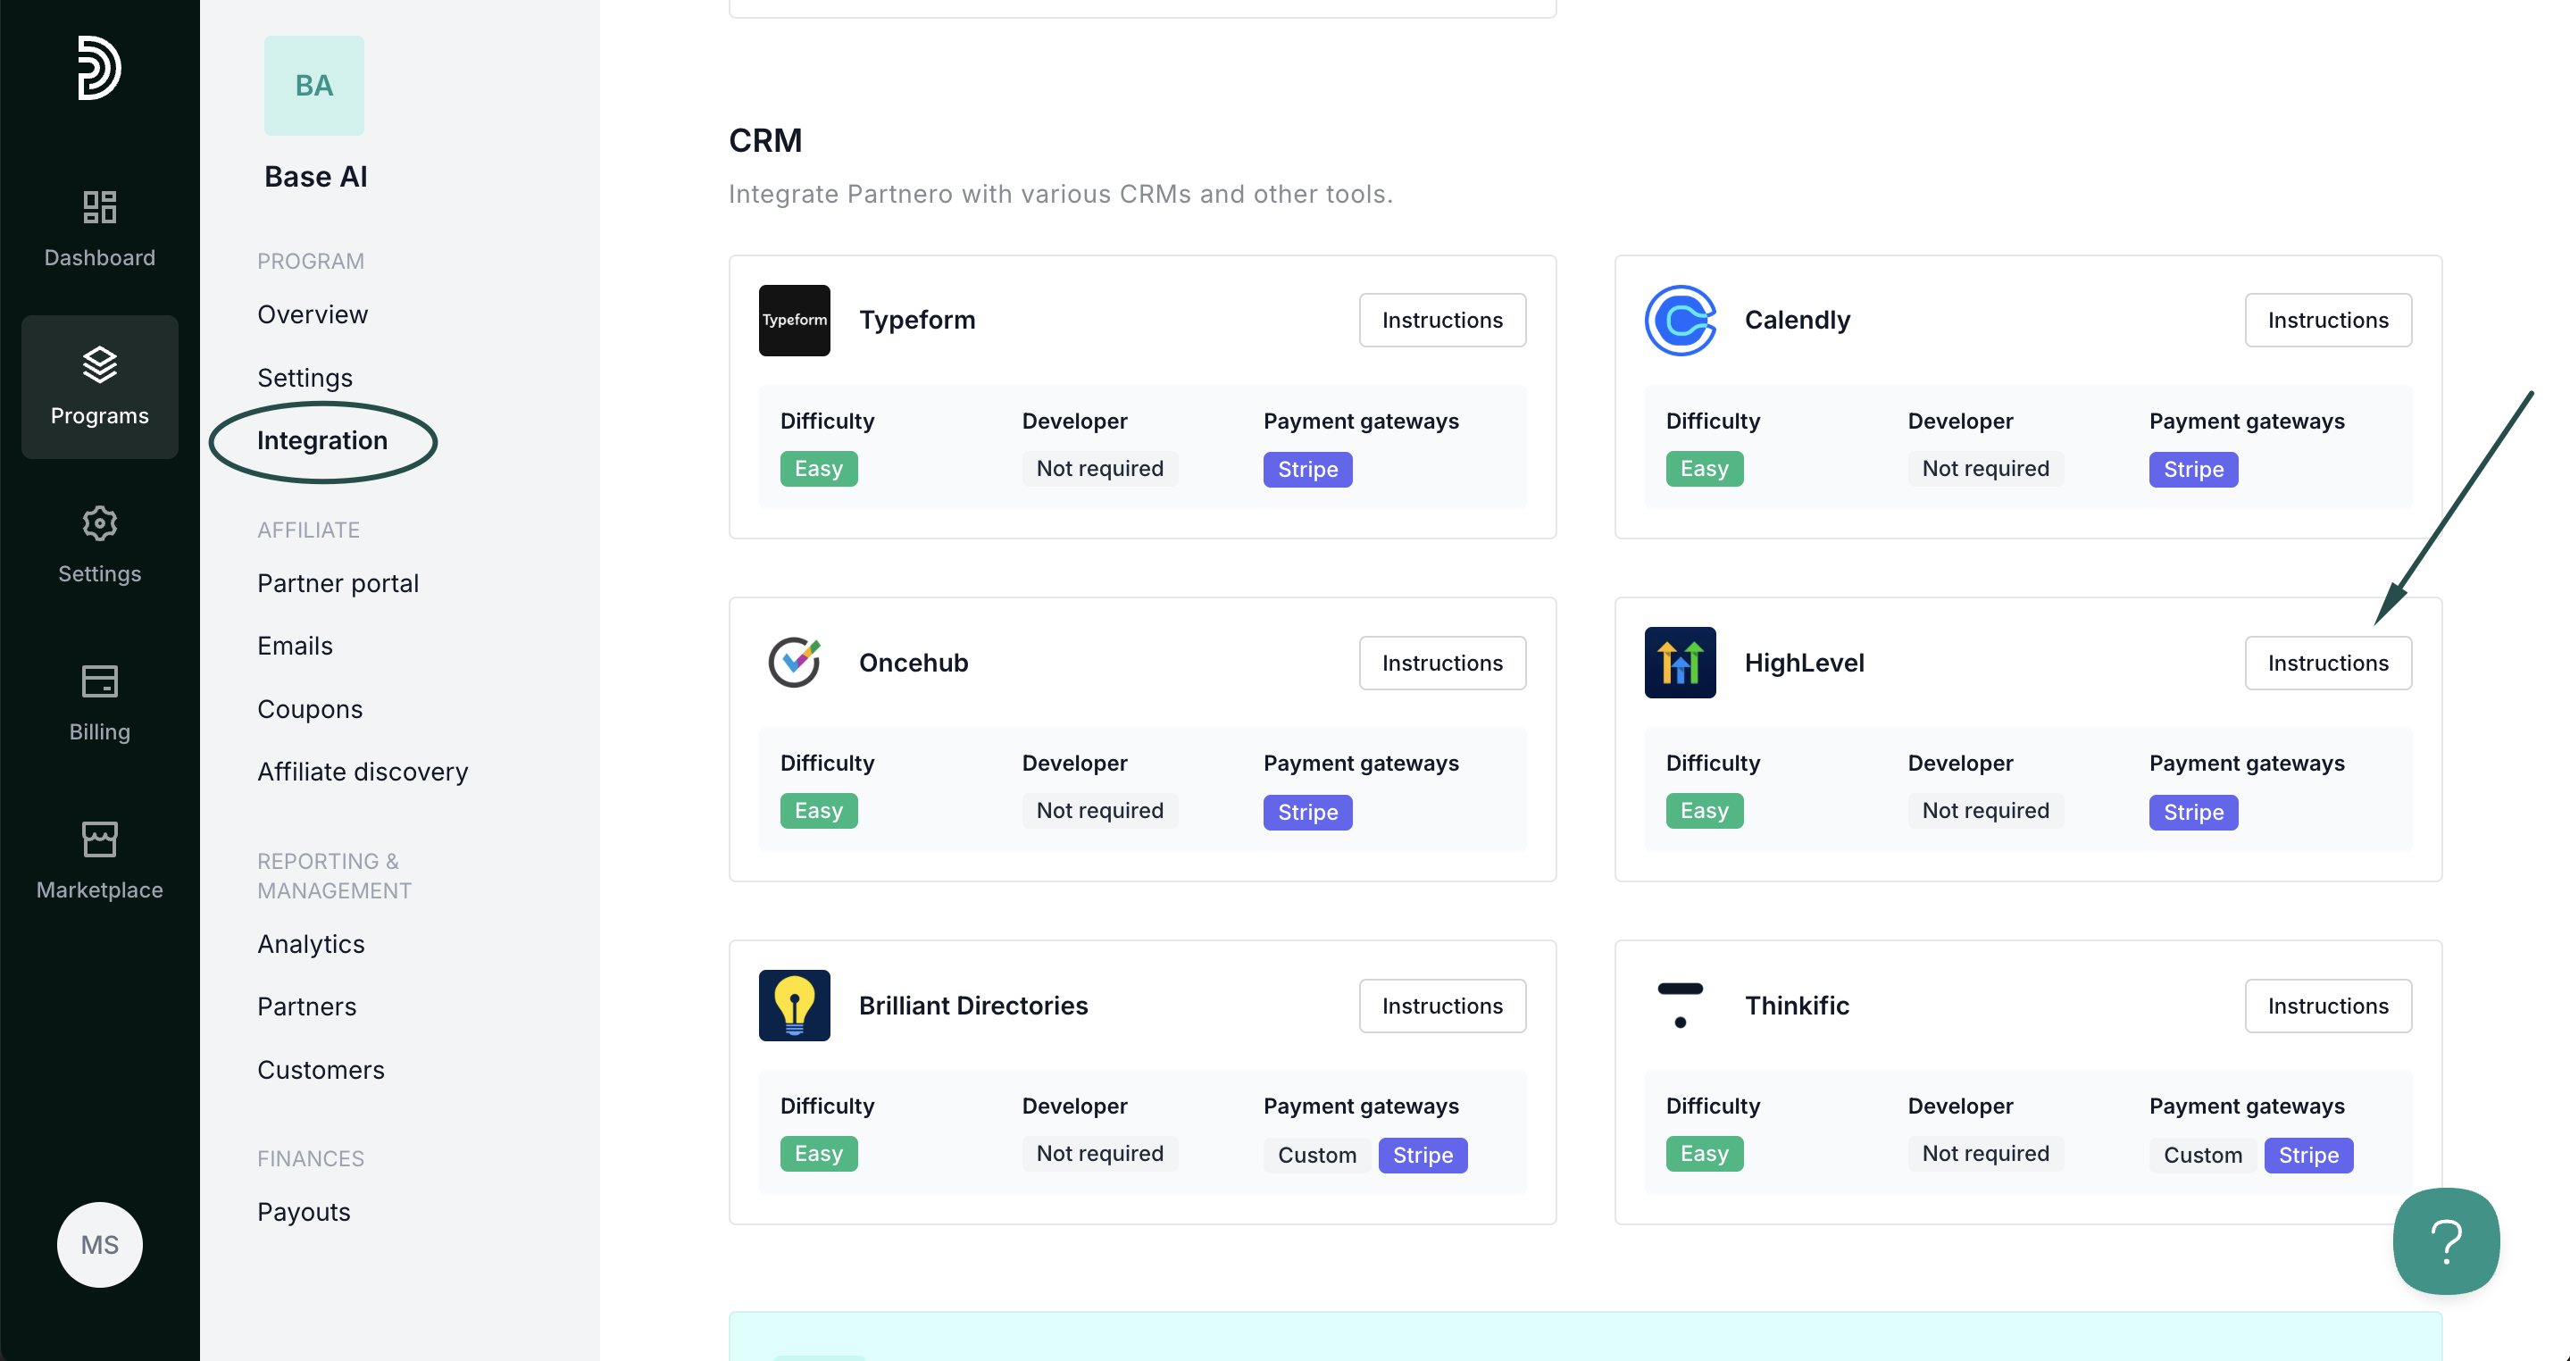Click the Brilliant Directories lightbulb logo

(794, 1005)
